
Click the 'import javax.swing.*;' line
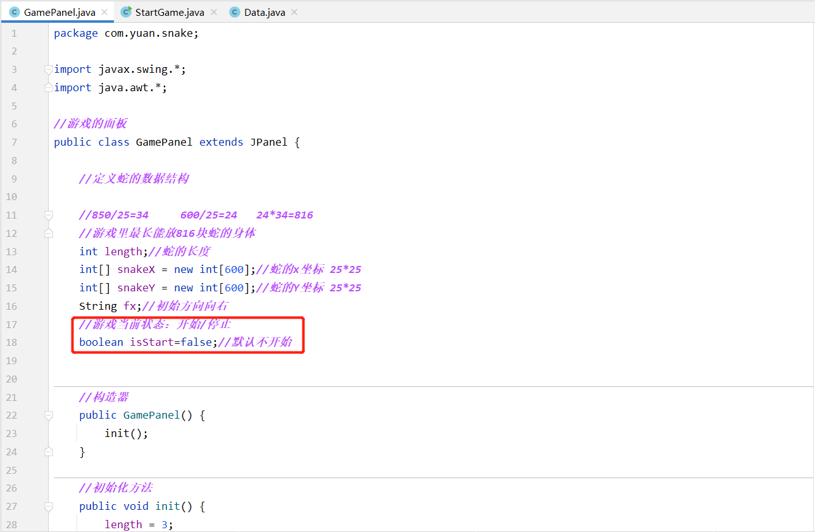[x=120, y=69]
